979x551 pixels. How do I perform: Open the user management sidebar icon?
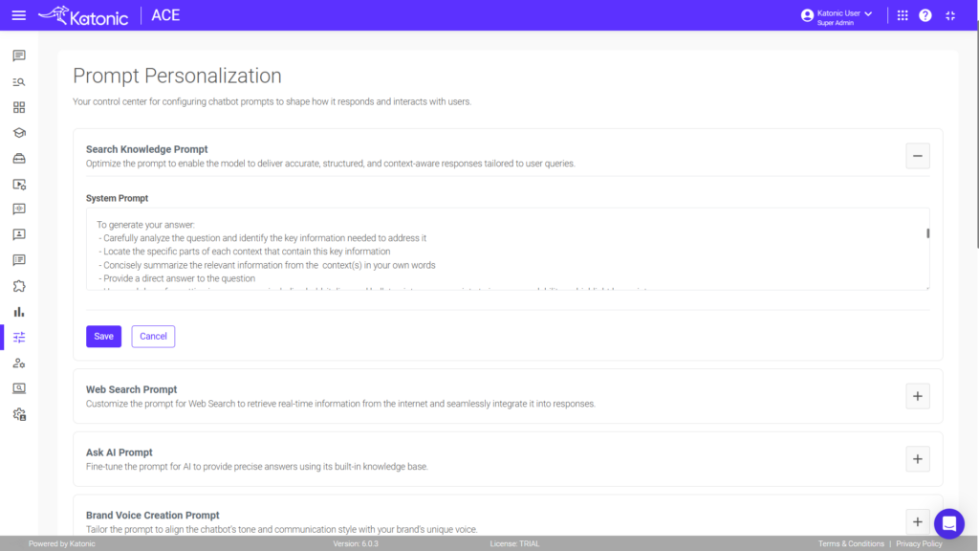click(x=19, y=363)
